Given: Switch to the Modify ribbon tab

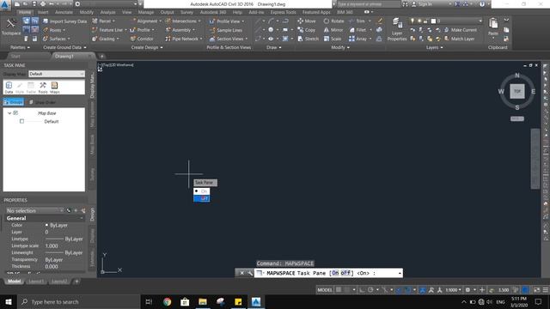Looking at the screenshot, I should 86,12.
